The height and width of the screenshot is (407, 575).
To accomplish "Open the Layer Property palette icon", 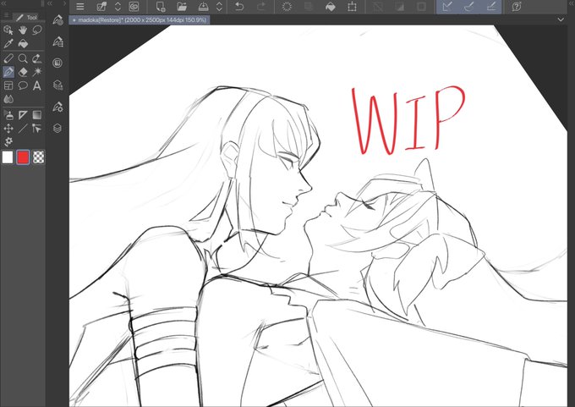I will pyautogui.click(x=57, y=85).
